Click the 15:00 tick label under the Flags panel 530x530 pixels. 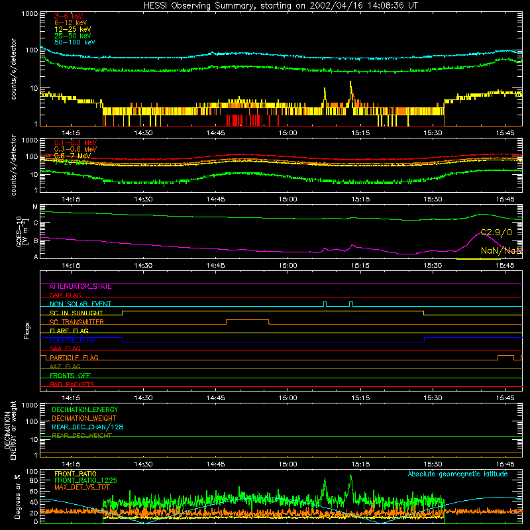(x=288, y=398)
